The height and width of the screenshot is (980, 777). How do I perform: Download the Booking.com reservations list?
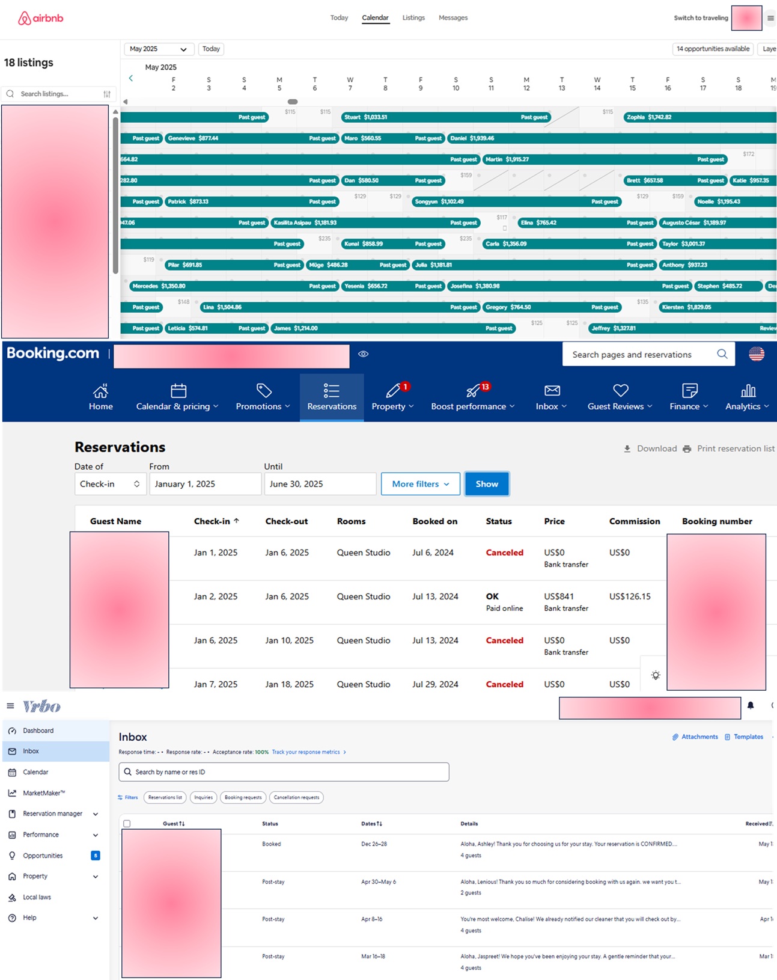tap(650, 449)
